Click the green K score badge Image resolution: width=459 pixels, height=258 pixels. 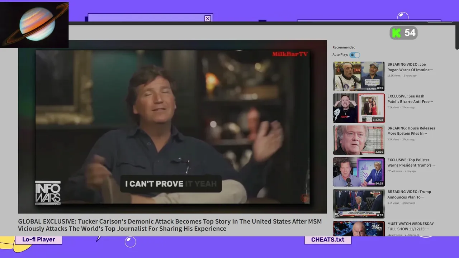pyautogui.click(x=404, y=33)
